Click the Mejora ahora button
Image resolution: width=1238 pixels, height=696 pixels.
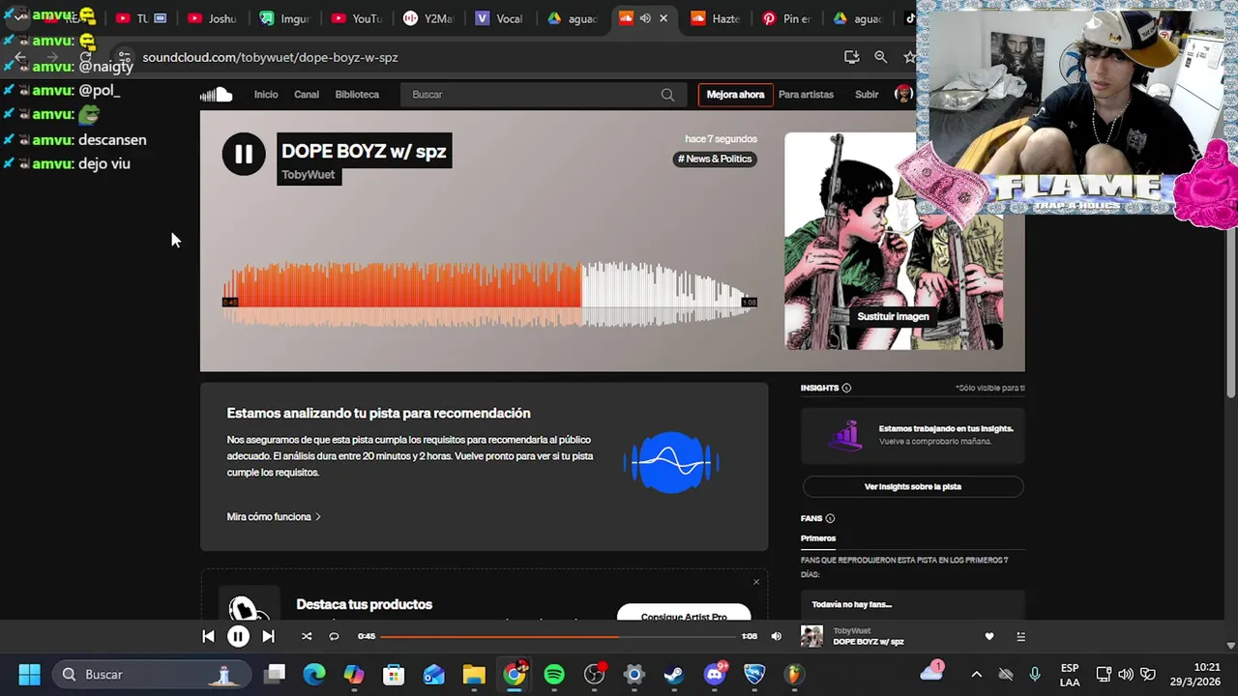[x=735, y=95]
